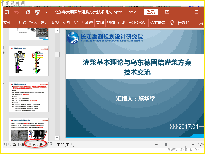This screenshot has height=154, width=205.
Task: Click the 中文(中国) language indicator
Action: 66,145
